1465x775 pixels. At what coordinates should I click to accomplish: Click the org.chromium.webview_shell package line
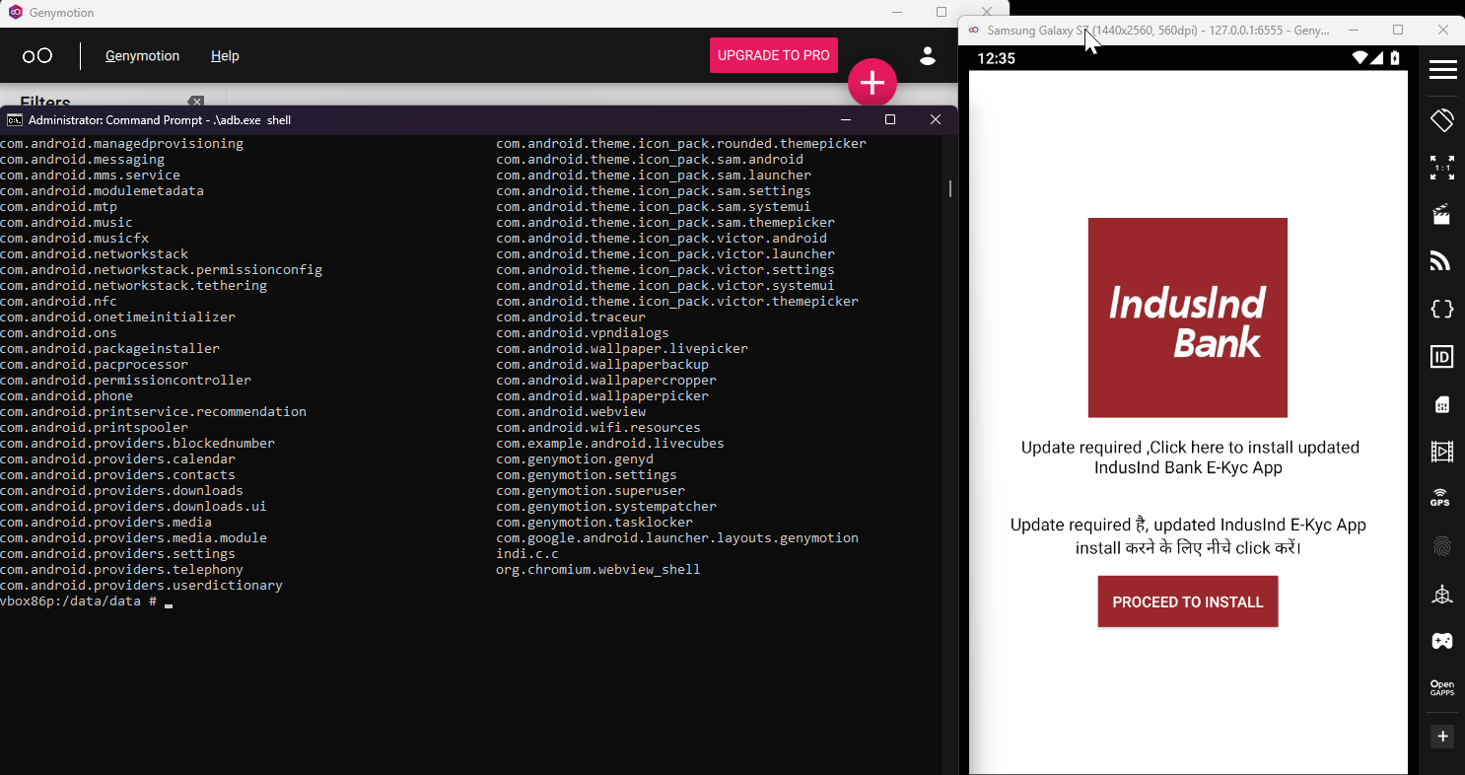598,570
